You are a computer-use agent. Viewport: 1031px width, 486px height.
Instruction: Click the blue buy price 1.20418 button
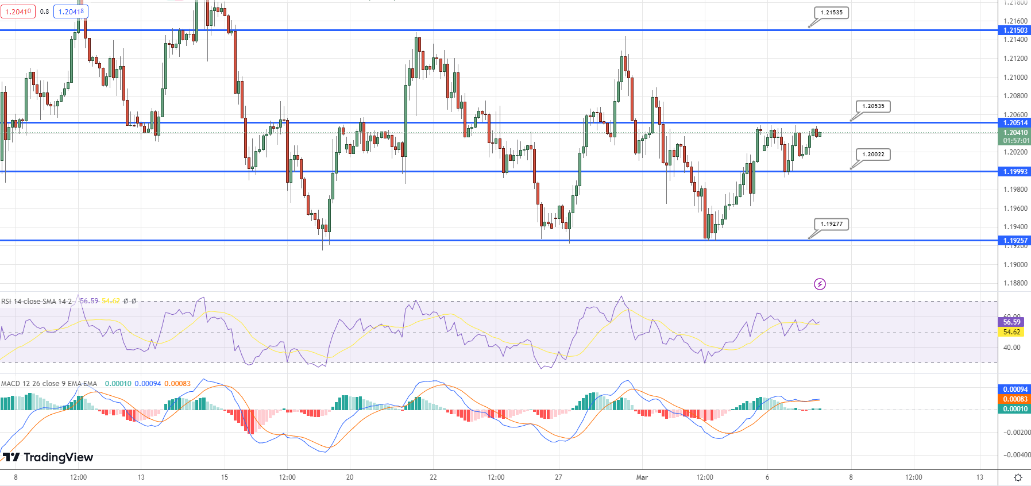click(71, 11)
